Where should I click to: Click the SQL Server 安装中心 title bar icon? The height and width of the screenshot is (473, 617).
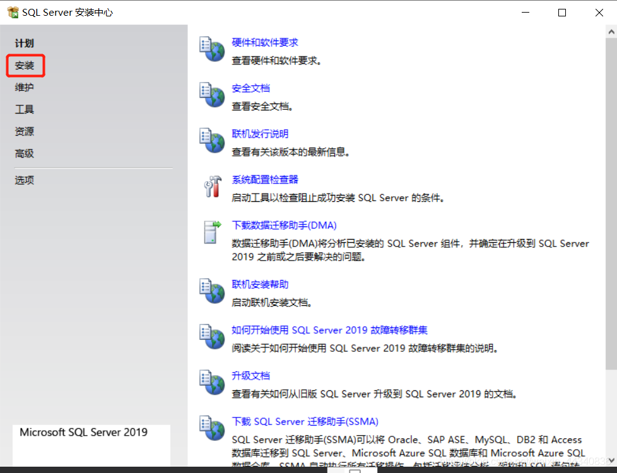tap(13, 12)
